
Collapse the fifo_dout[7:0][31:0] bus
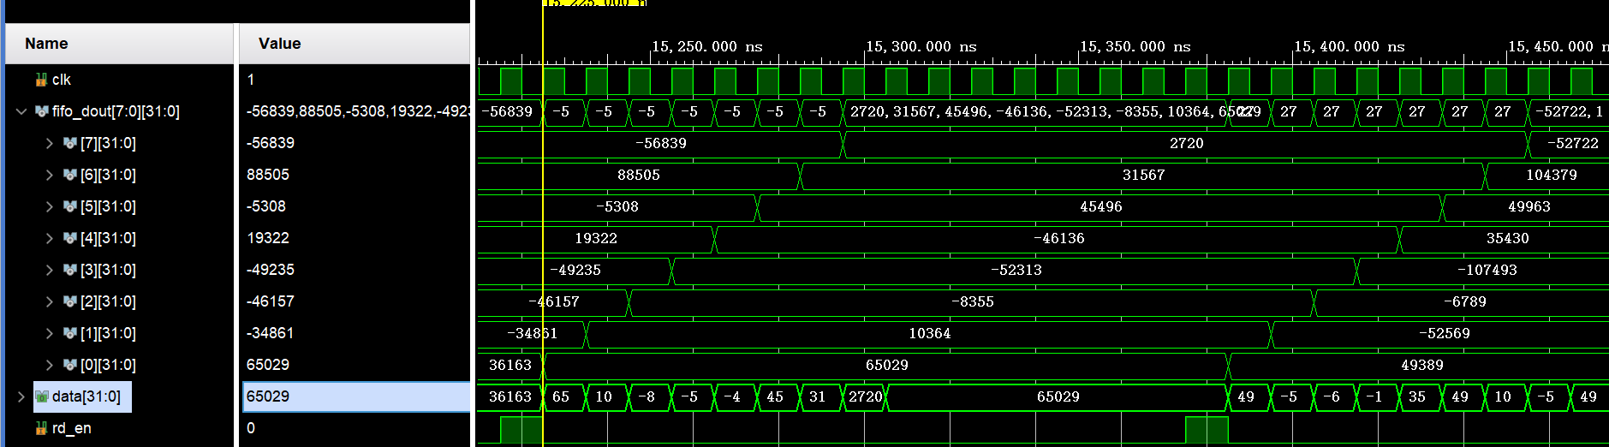pos(21,111)
